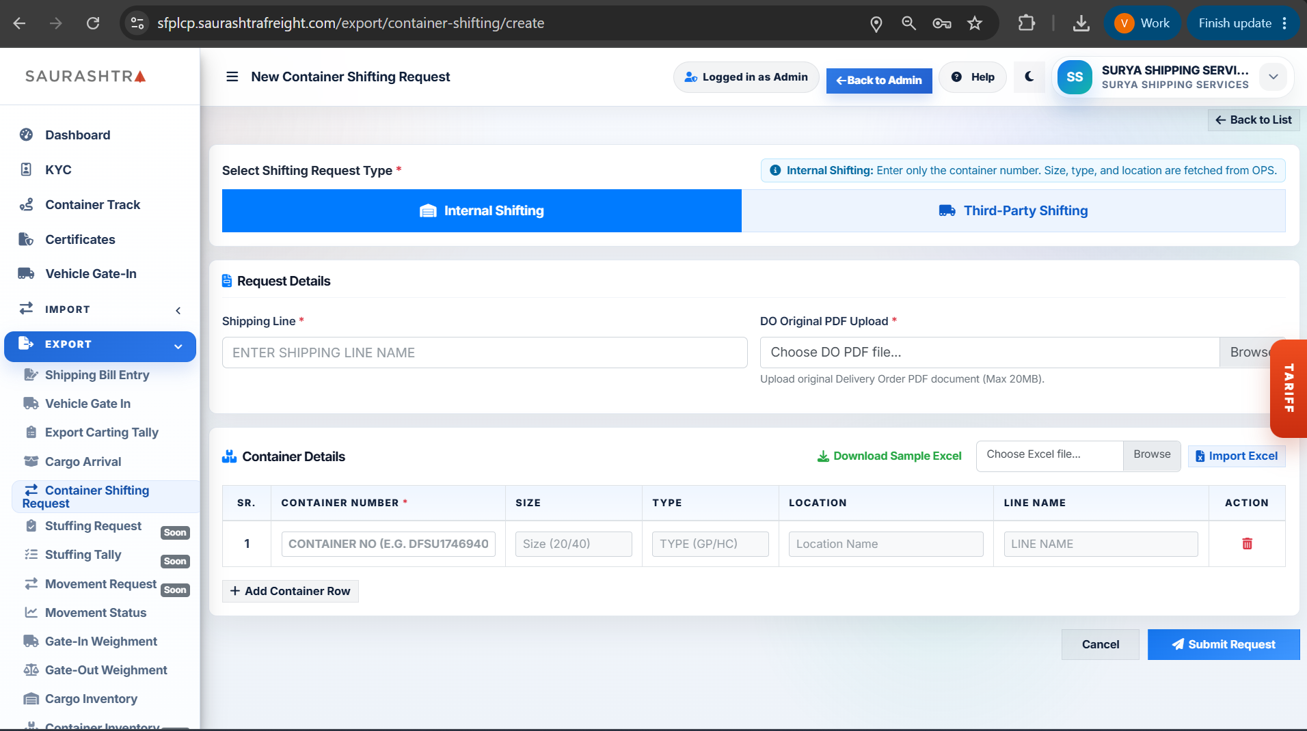Image resolution: width=1307 pixels, height=731 pixels.
Task: Click Export Carting Tally clipboard icon
Action: point(31,432)
